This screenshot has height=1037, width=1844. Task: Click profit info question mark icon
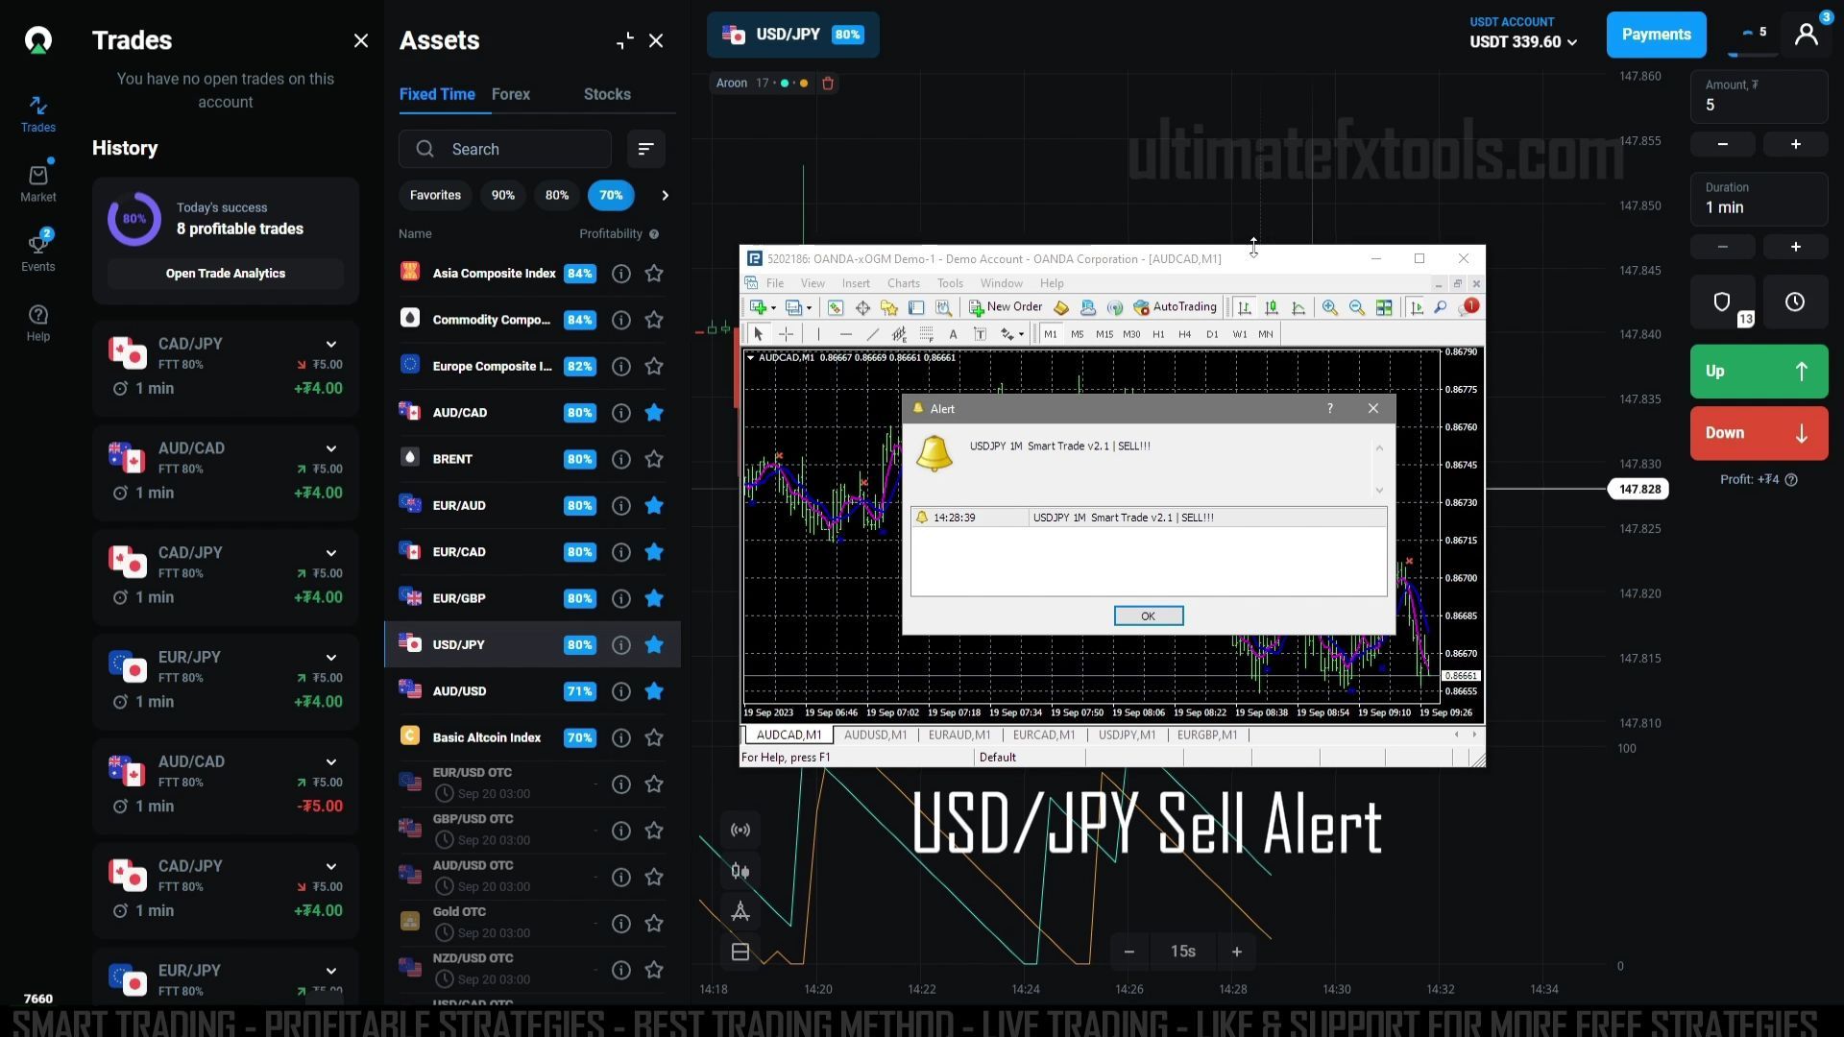click(x=1791, y=479)
